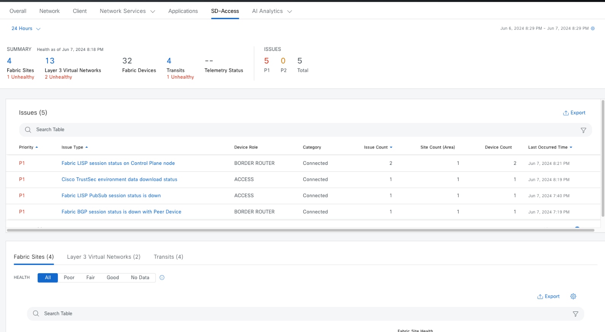
Task: Click the Fabric Sites filter funnel icon
Action: 575,314
